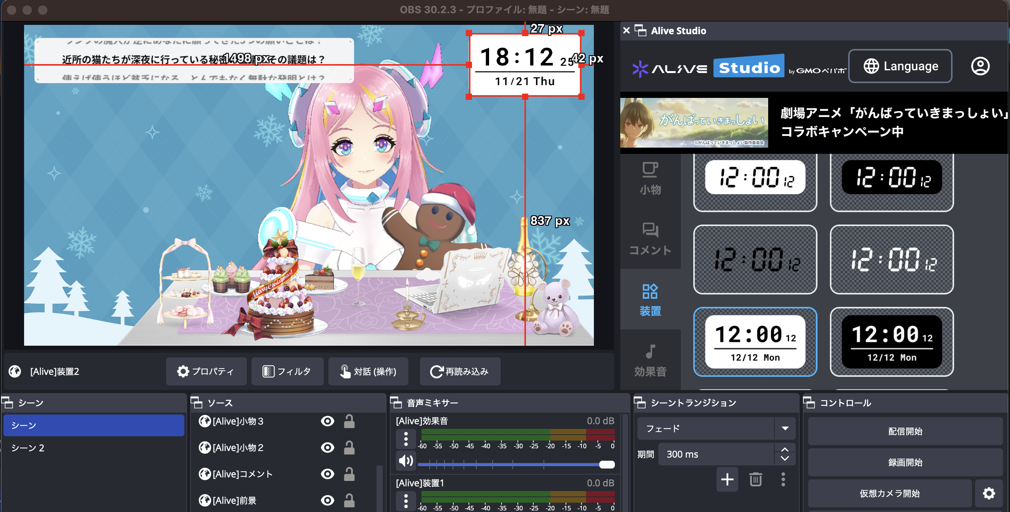Open the がんばっていきまっしょい campaign banner

tap(814, 122)
